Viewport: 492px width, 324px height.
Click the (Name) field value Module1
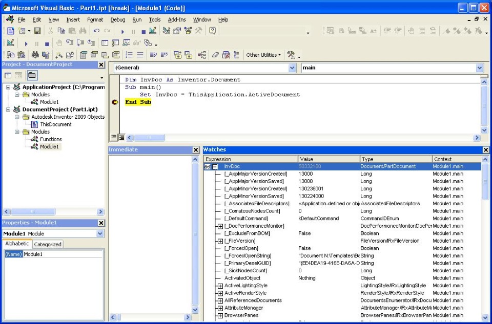[63, 254]
